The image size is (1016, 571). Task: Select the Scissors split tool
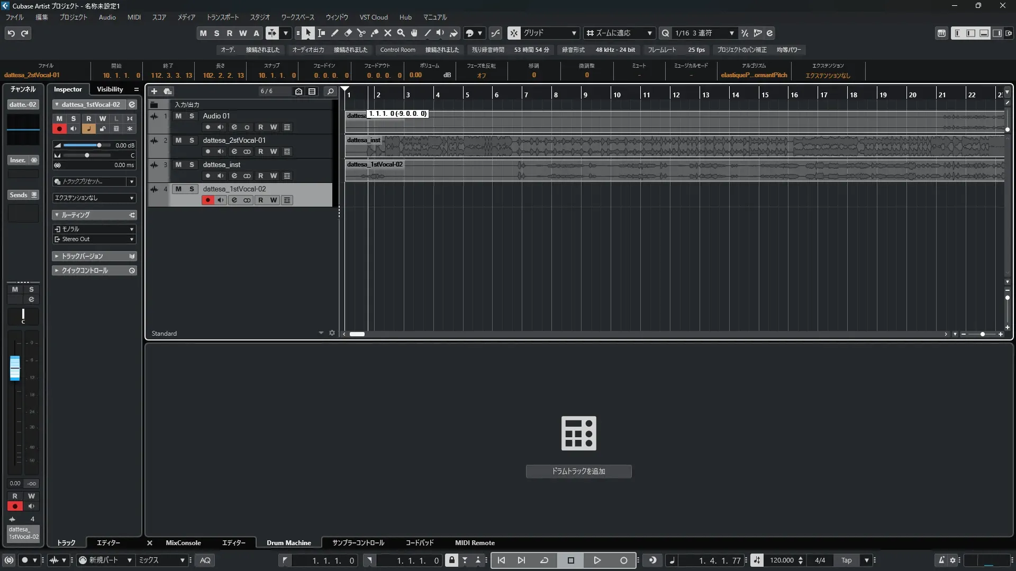[361, 33]
